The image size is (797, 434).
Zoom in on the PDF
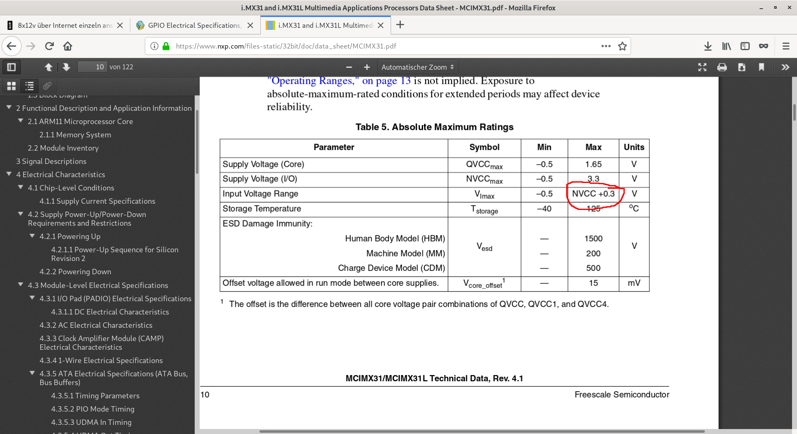(367, 67)
